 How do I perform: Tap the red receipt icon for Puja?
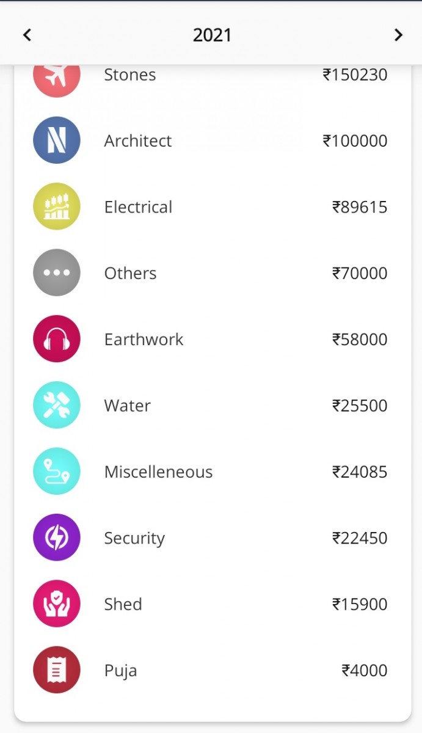tap(56, 669)
